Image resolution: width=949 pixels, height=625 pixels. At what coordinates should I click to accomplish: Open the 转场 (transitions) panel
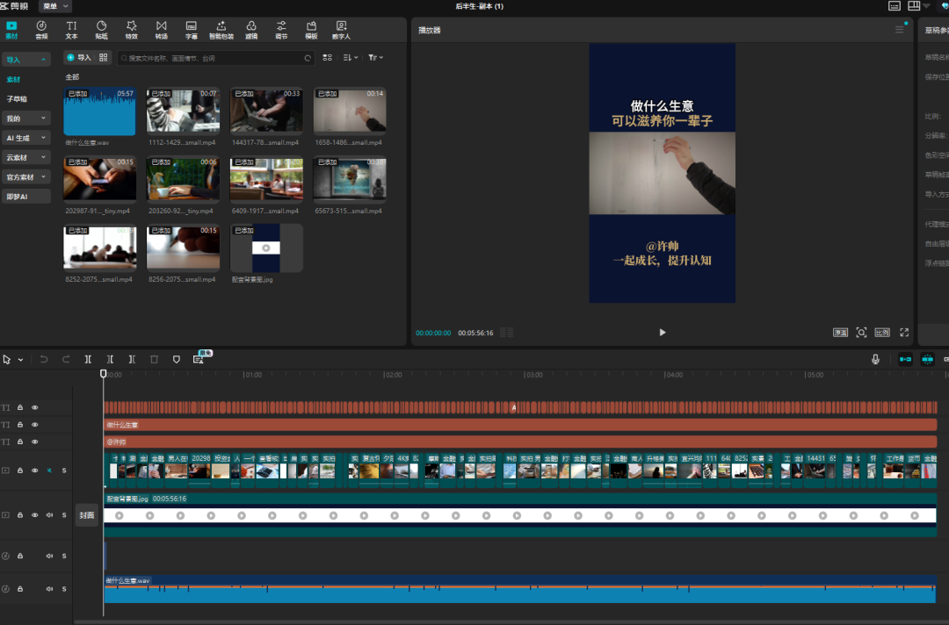click(x=161, y=30)
